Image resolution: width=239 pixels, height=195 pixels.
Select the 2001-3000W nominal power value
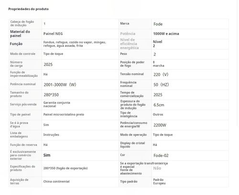coord(60,84)
